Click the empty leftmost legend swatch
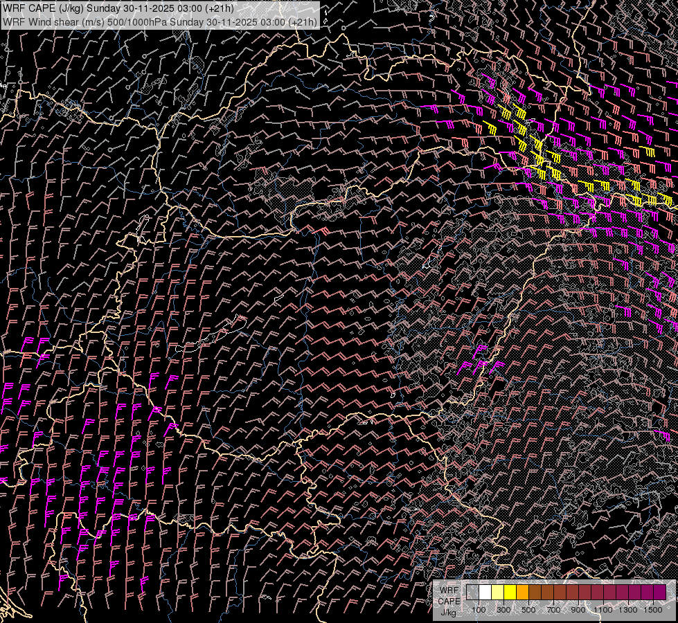Screen dimensions: 678x623 point(473,593)
